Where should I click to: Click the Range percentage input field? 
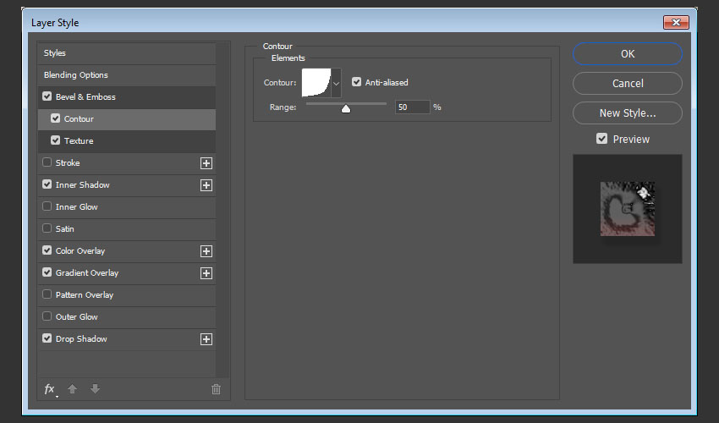click(x=412, y=107)
